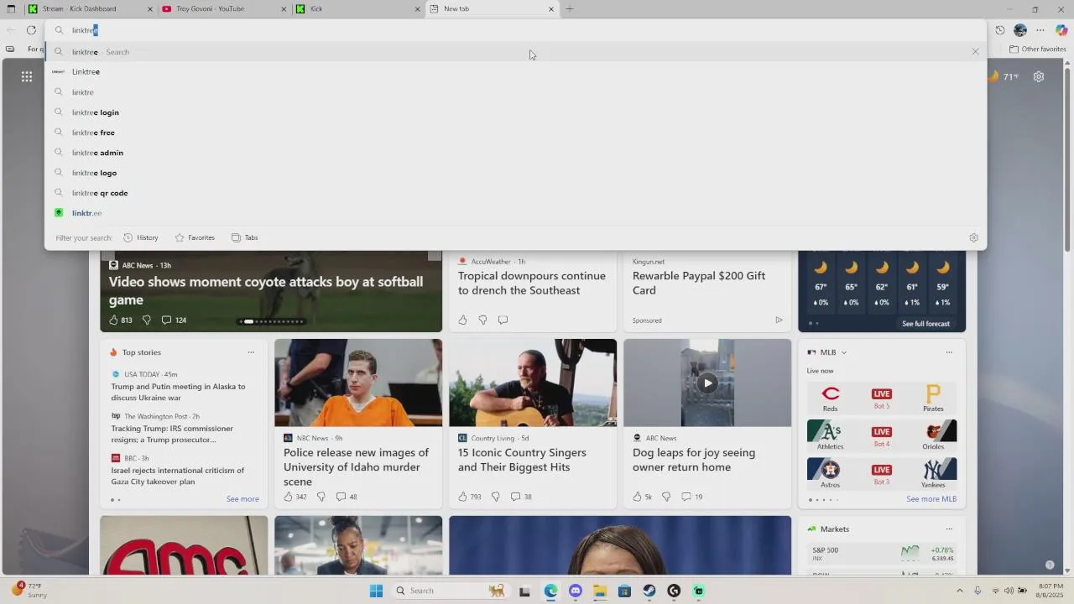The width and height of the screenshot is (1074, 604).
Task: Open MLB card more options
Action: click(949, 352)
